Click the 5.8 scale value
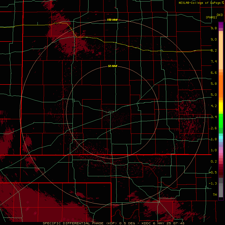The height and width of the screenshot is (225, 225). (214, 84)
